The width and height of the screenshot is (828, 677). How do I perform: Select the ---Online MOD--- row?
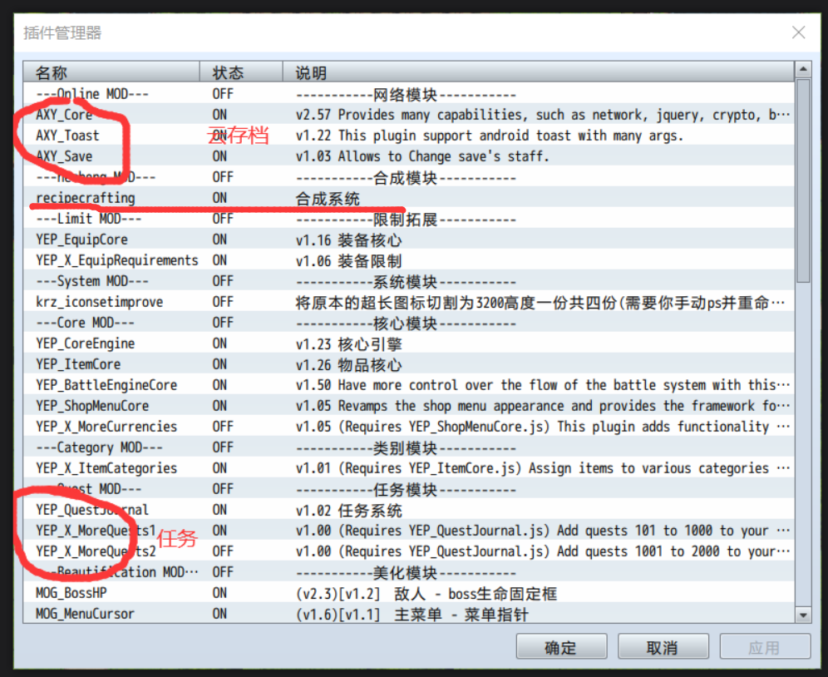409,94
